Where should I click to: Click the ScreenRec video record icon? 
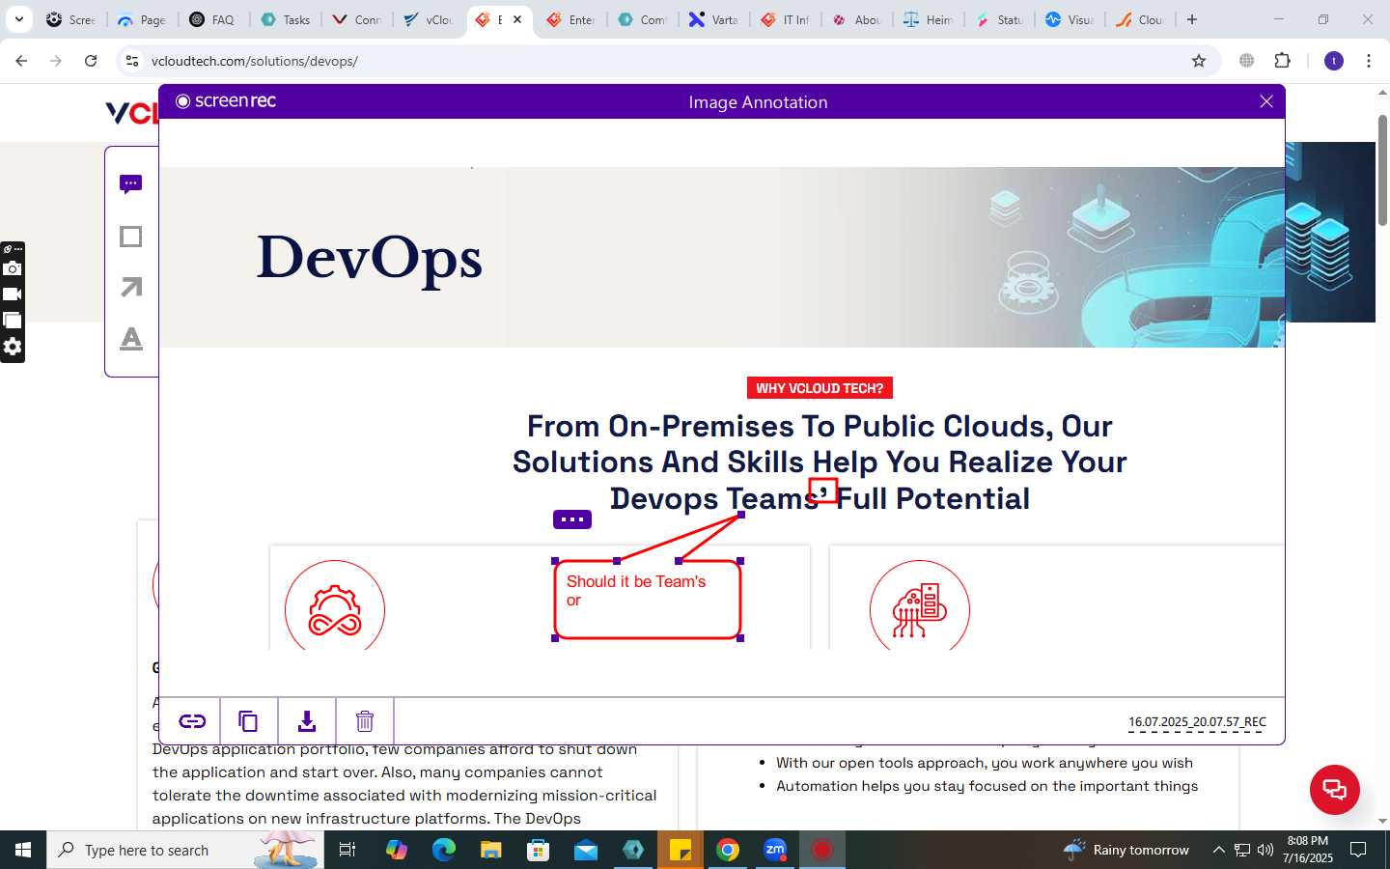coord(13,294)
